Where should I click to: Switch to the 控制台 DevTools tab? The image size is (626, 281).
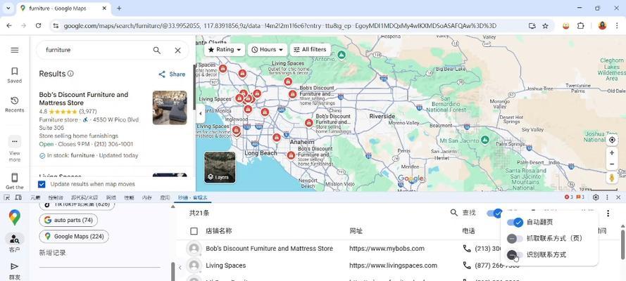click(x=56, y=197)
